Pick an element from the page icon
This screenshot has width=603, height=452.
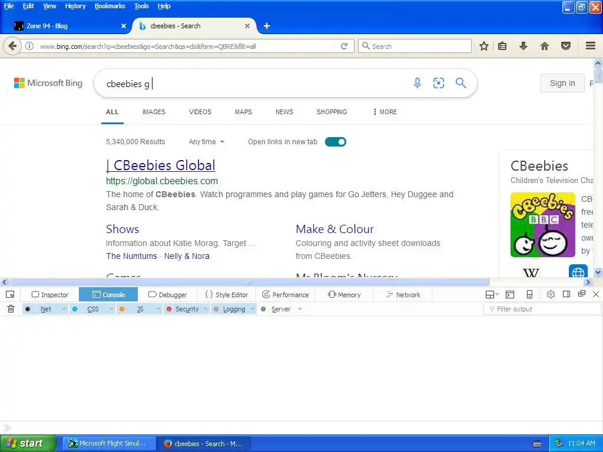click(x=10, y=295)
